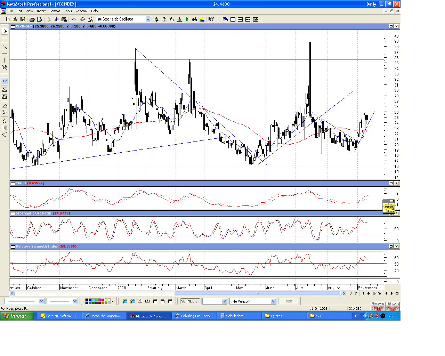Select the horizontal line drawing tool
This screenshot has width=445, height=356.
(5, 54)
